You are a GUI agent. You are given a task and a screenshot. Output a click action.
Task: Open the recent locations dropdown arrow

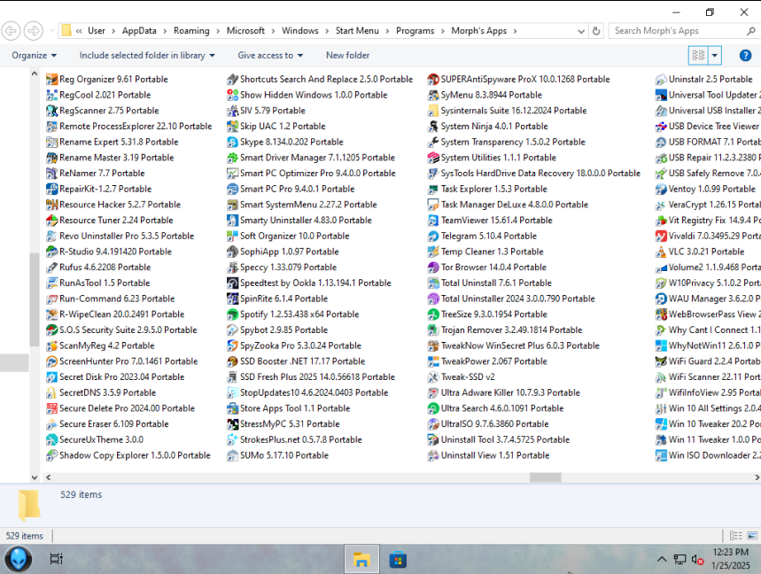click(52, 31)
